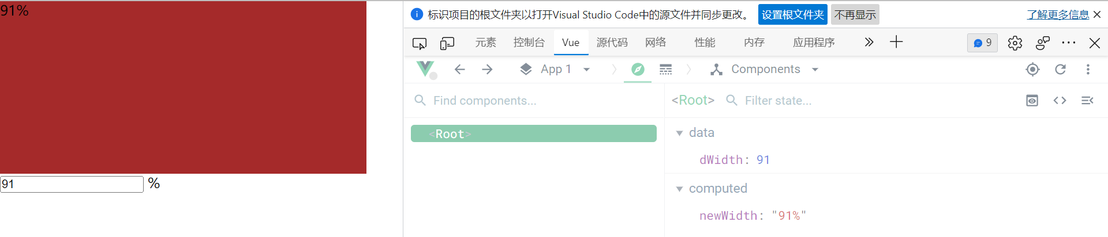Viewport: 1108px width, 237px height.
Task: Show render code brackets icon
Action: pyautogui.click(x=1060, y=101)
